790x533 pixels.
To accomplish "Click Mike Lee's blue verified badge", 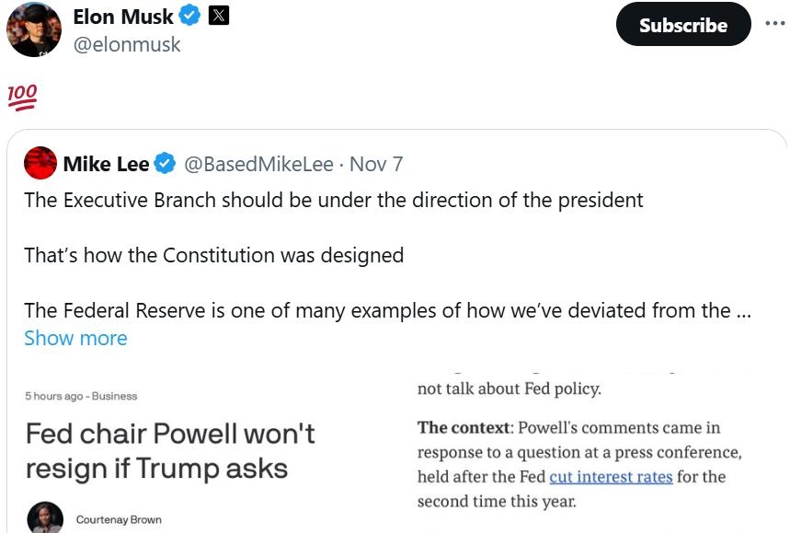I will click(x=166, y=164).
